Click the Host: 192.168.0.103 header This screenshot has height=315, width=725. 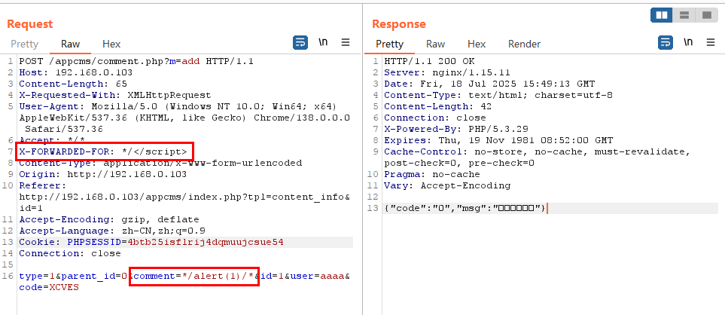[x=76, y=72]
